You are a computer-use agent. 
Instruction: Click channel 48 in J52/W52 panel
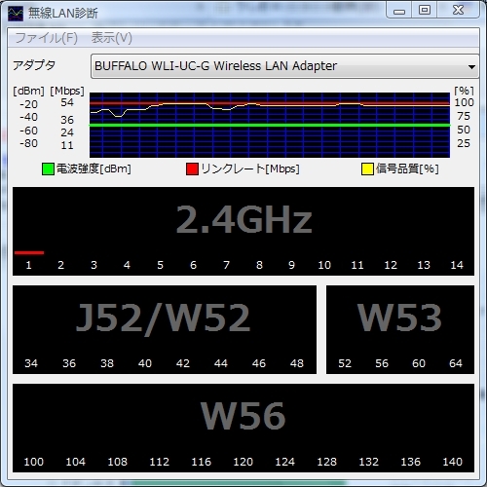click(297, 363)
